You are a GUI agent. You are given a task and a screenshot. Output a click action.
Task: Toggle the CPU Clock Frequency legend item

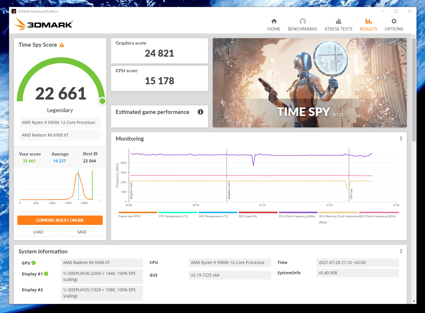point(298,215)
